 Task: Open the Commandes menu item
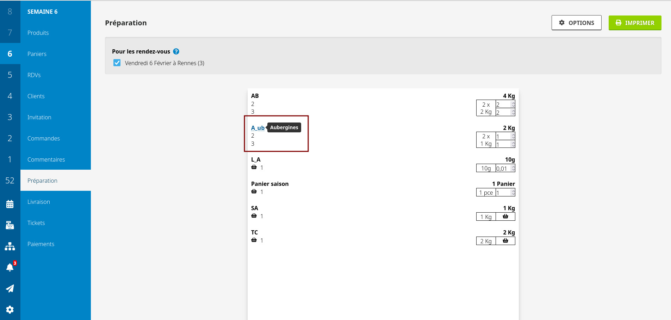click(x=44, y=138)
